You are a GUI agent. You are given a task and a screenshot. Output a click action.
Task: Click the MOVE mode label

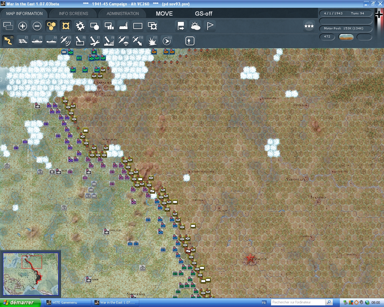click(164, 13)
